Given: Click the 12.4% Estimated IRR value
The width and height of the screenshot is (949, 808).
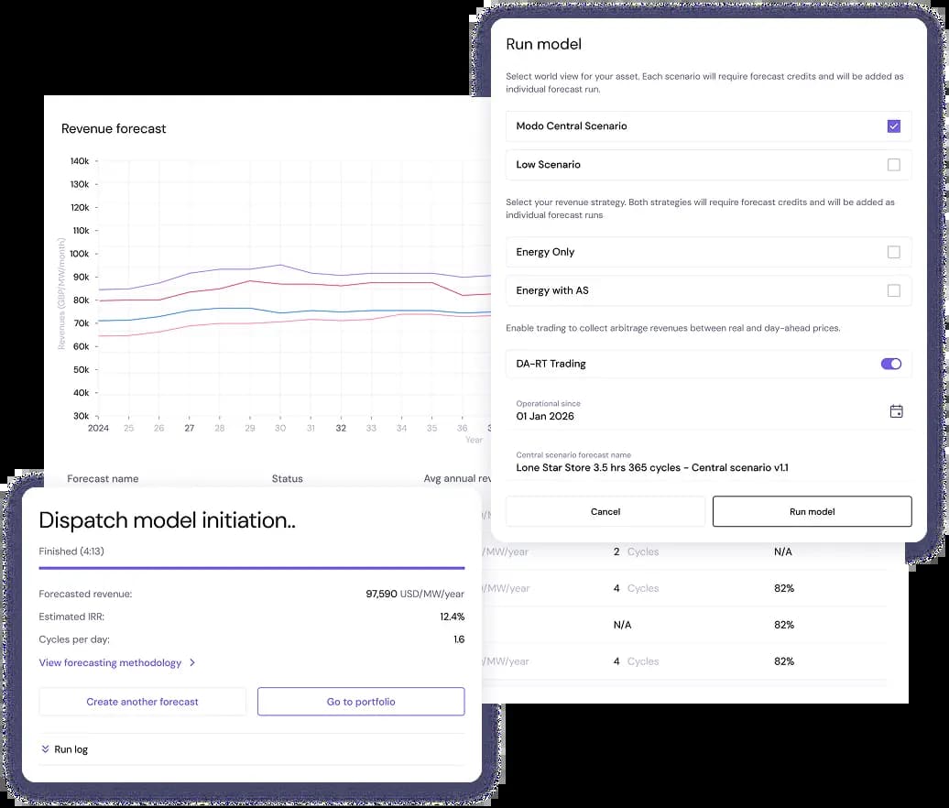Looking at the screenshot, I should [453, 617].
